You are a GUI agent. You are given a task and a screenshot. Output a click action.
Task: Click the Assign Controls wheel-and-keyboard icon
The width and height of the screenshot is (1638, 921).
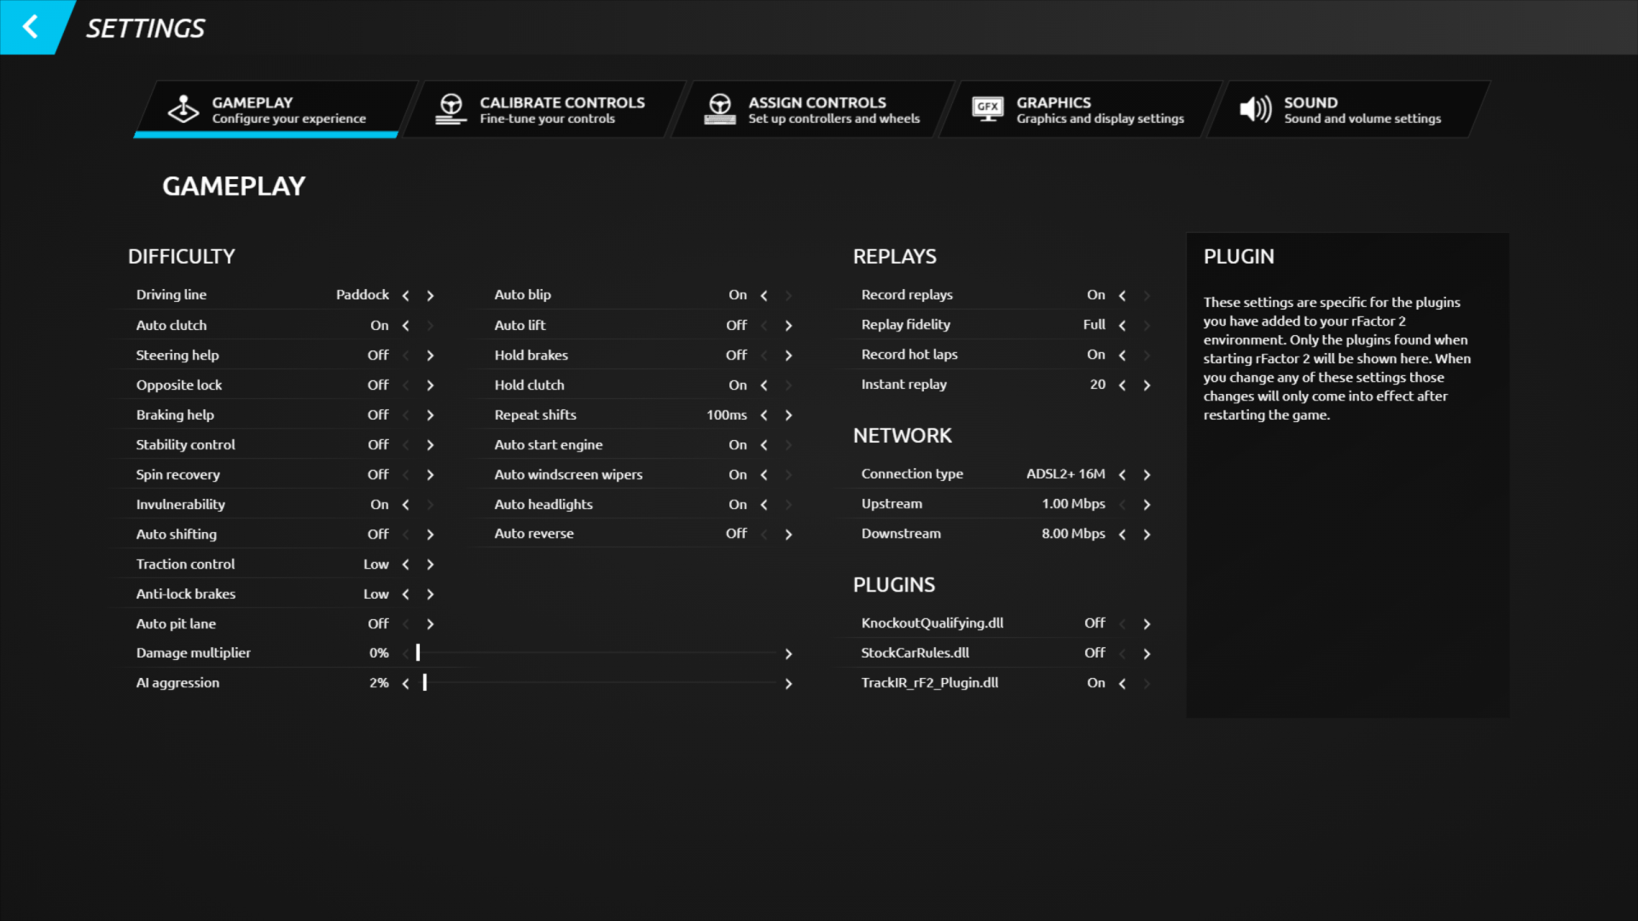tap(719, 109)
